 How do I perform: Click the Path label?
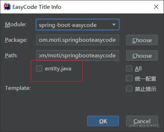coord(11,56)
